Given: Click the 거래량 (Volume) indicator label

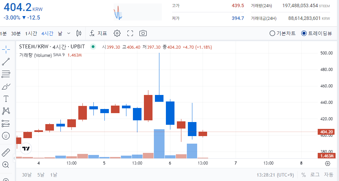Looking at the screenshot, I should pyautogui.click(x=35, y=55).
